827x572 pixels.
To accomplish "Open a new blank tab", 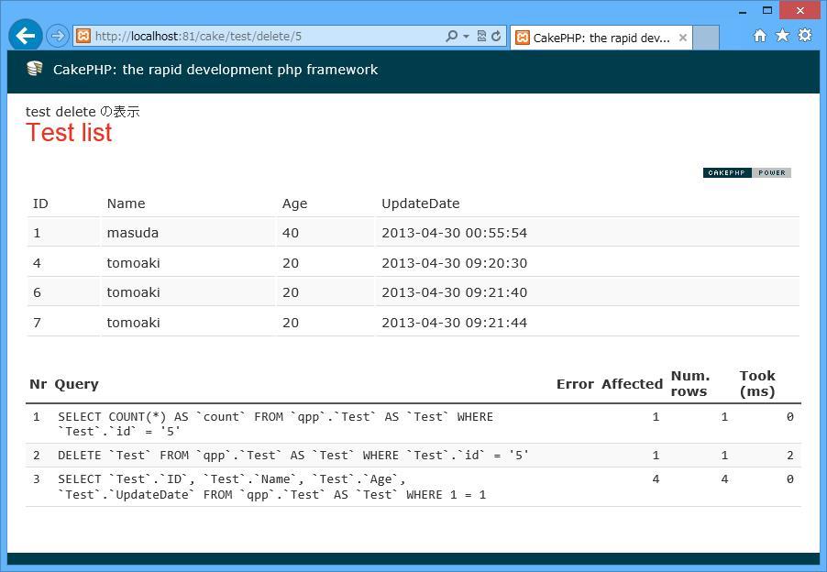I will [x=706, y=38].
